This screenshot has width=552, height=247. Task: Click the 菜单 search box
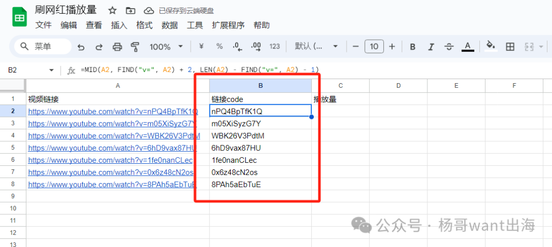tap(43, 46)
